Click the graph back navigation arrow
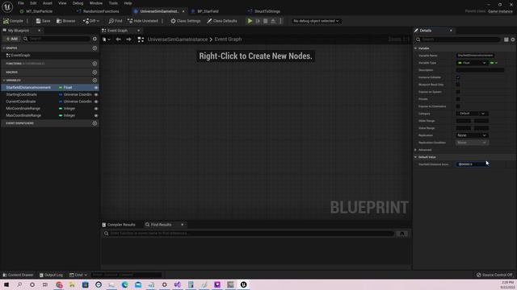Viewport: 517px width, 290px height. [x=119, y=39]
